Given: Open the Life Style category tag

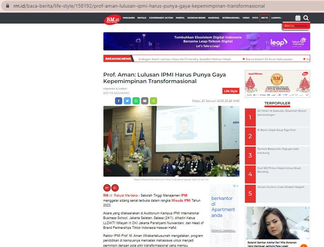Looking at the screenshot, I should [x=231, y=91].
